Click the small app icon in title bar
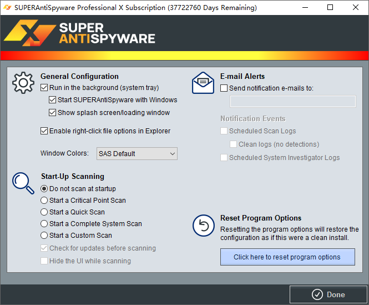 [x=7, y=8]
